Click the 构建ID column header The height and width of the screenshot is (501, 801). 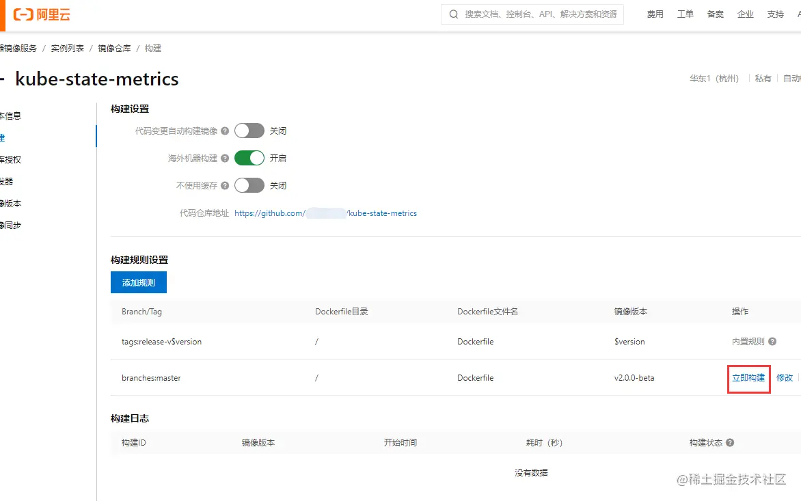coord(134,443)
